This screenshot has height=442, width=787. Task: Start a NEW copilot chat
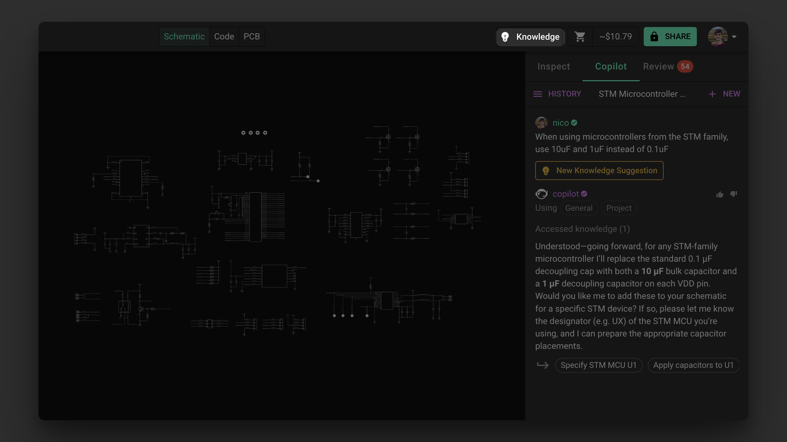pos(724,94)
